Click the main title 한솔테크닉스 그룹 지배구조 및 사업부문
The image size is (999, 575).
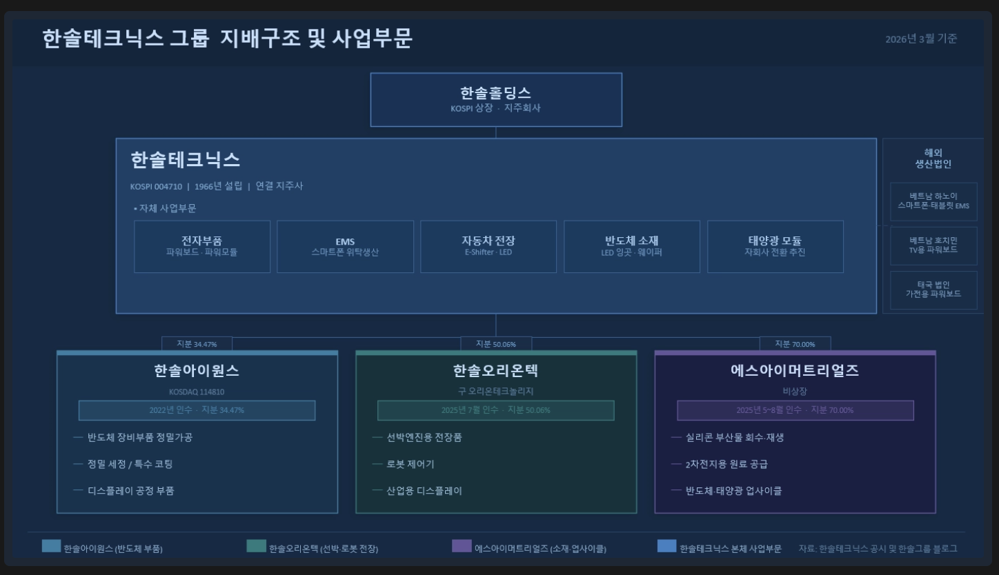pyautogui.click(x=227, y=38)
